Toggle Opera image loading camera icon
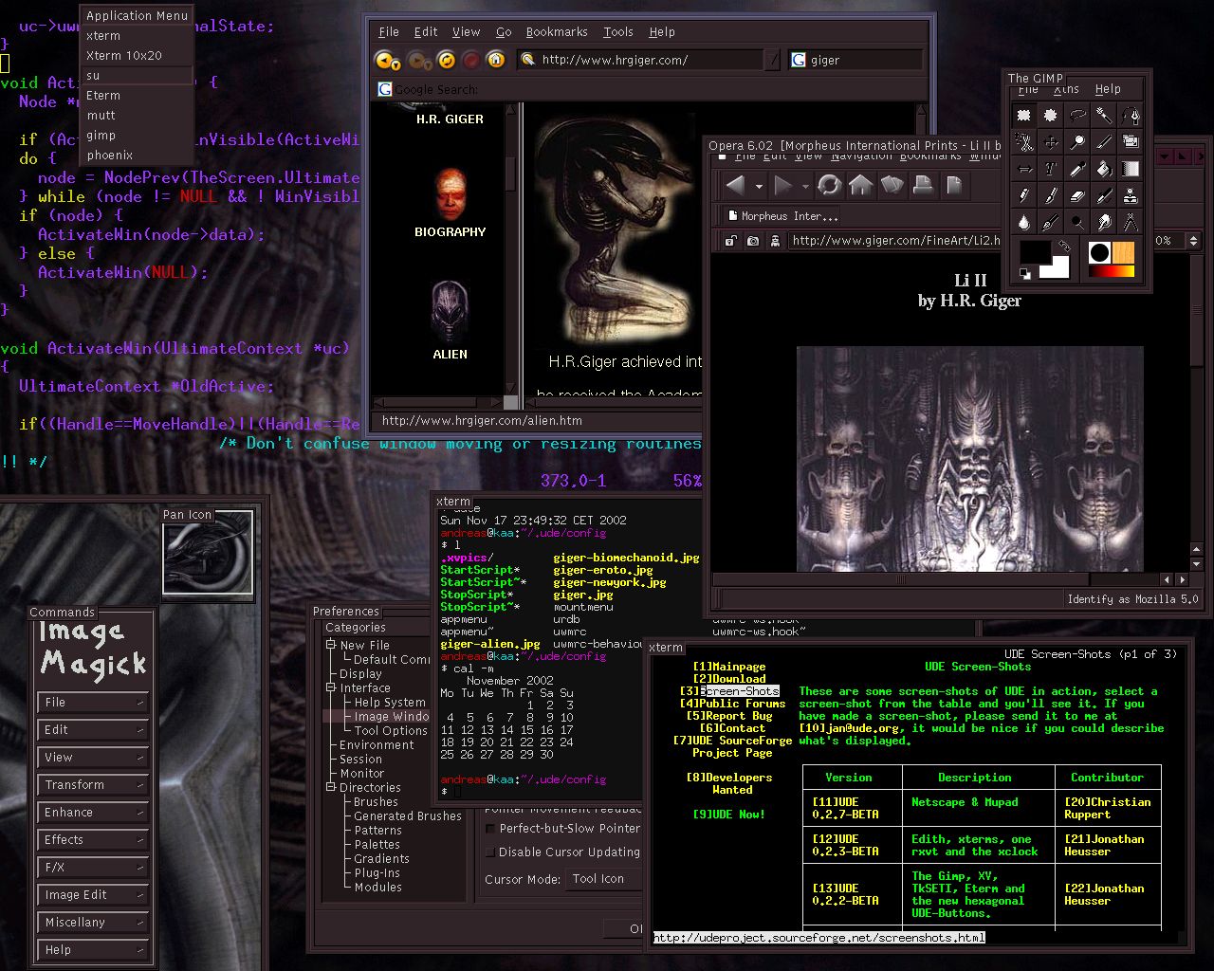This screenshot has height=971, width=1214. (752, 241)
